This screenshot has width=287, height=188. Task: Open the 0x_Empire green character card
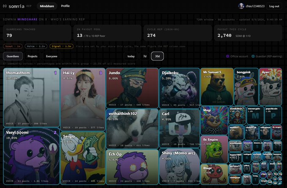coord(214,149)
